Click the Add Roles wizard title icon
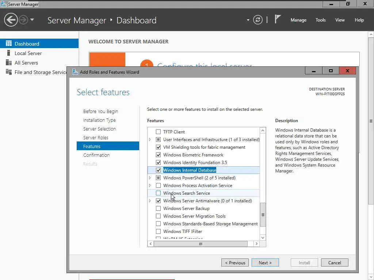374x280 pixels. (75, 72)
